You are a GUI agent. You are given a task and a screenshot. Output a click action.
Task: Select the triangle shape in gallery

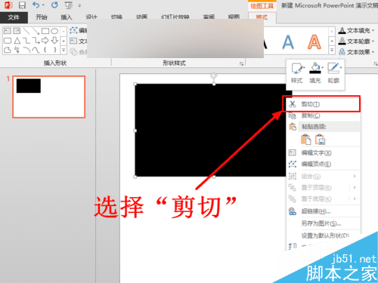(x=17, y=41)
